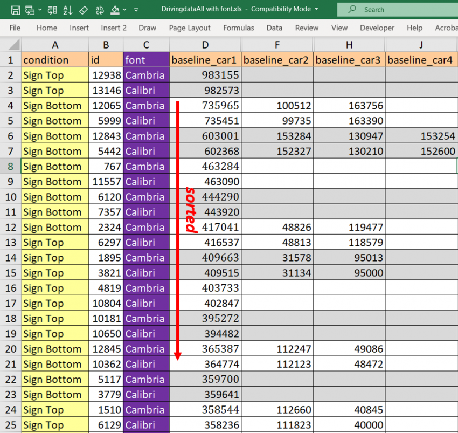Open the File menu
Screen dimensions: 458x433
pos(15,28)
